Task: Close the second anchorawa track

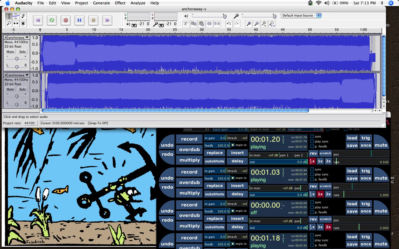Action: pyautogui.click(x=6, y=75)
